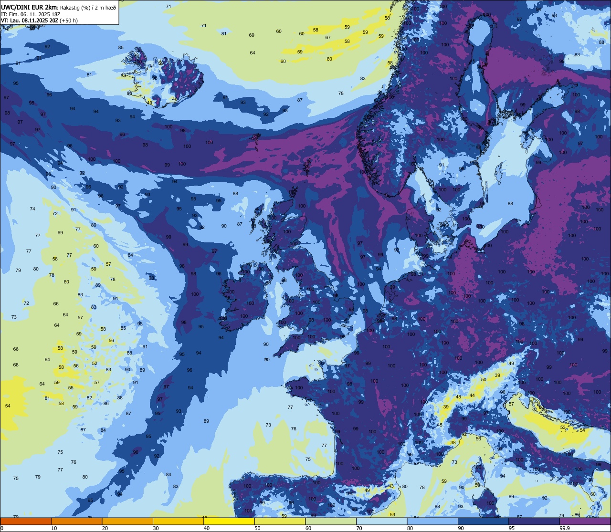The height and width of the screenshot is (532, 611).
Task: Click the '50' legend tick label
Action: (257, 528)
